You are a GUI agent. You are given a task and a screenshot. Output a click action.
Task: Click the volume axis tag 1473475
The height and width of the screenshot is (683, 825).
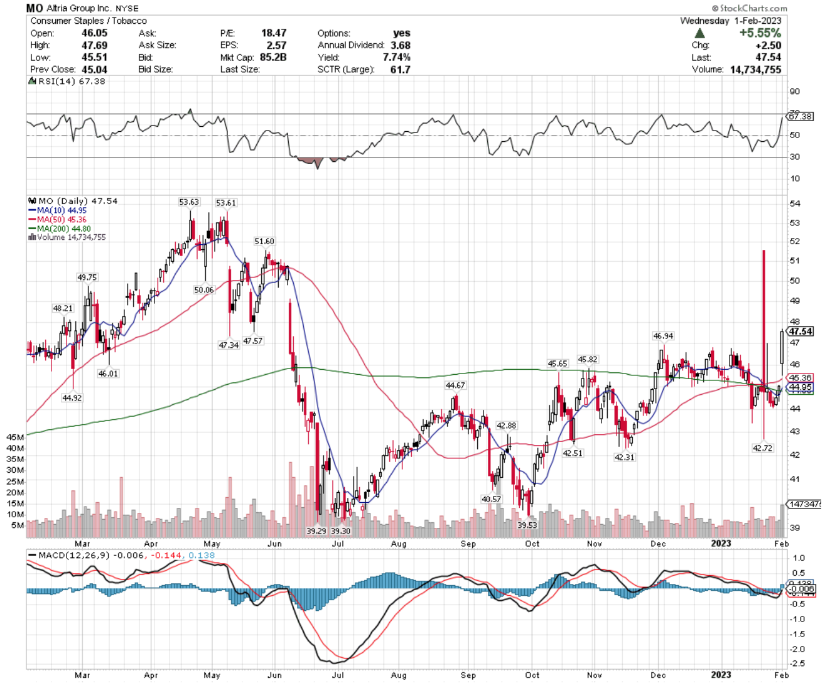point(804,504)
